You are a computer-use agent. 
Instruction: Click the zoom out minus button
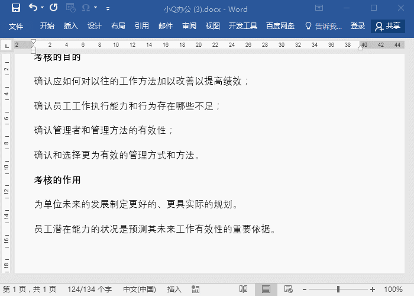pyautogui.click(x=305, y=289)
